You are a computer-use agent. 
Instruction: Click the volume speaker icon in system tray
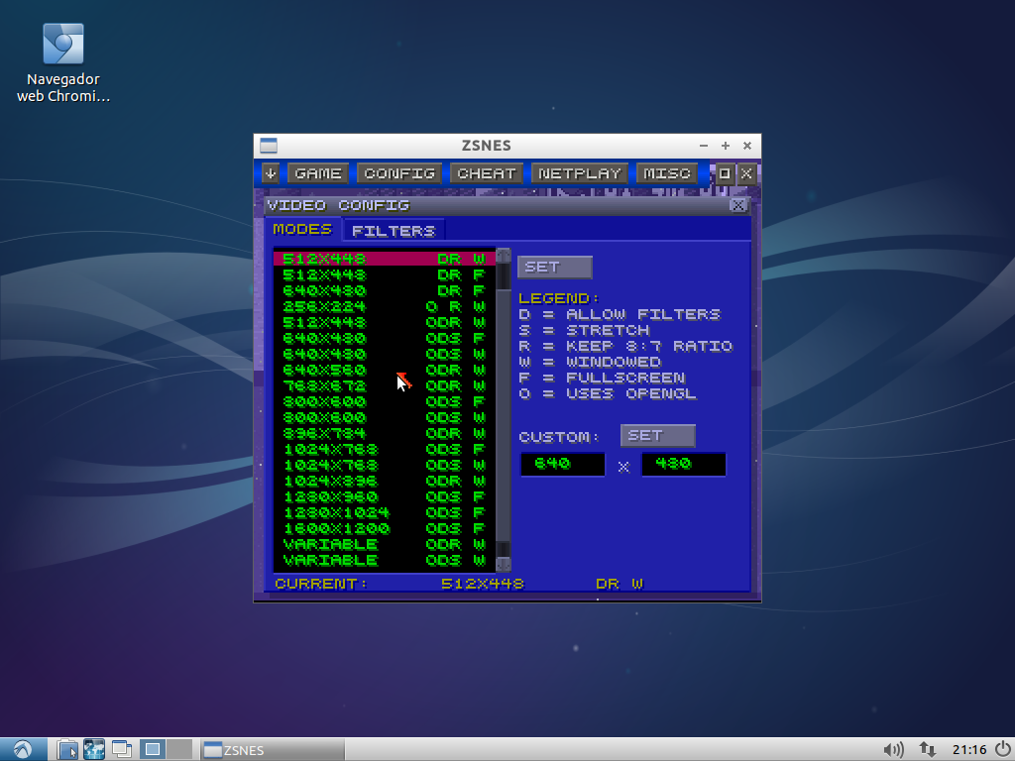pyautogui.click(x=893, y=750)
